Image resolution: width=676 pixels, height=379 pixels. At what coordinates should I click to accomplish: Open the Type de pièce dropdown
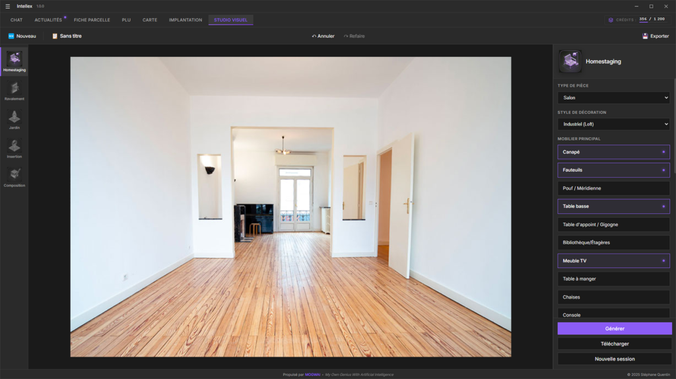(613, 98)
